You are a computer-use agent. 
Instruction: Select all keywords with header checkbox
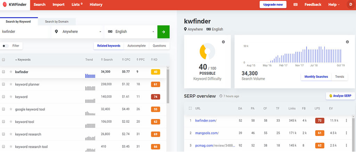click(3, 60)
